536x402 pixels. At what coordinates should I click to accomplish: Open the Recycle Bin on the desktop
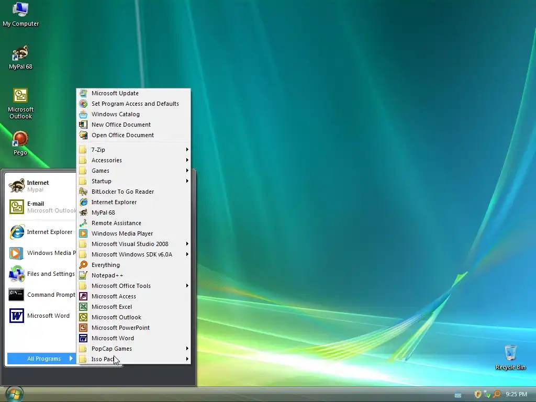coord(510,357)
